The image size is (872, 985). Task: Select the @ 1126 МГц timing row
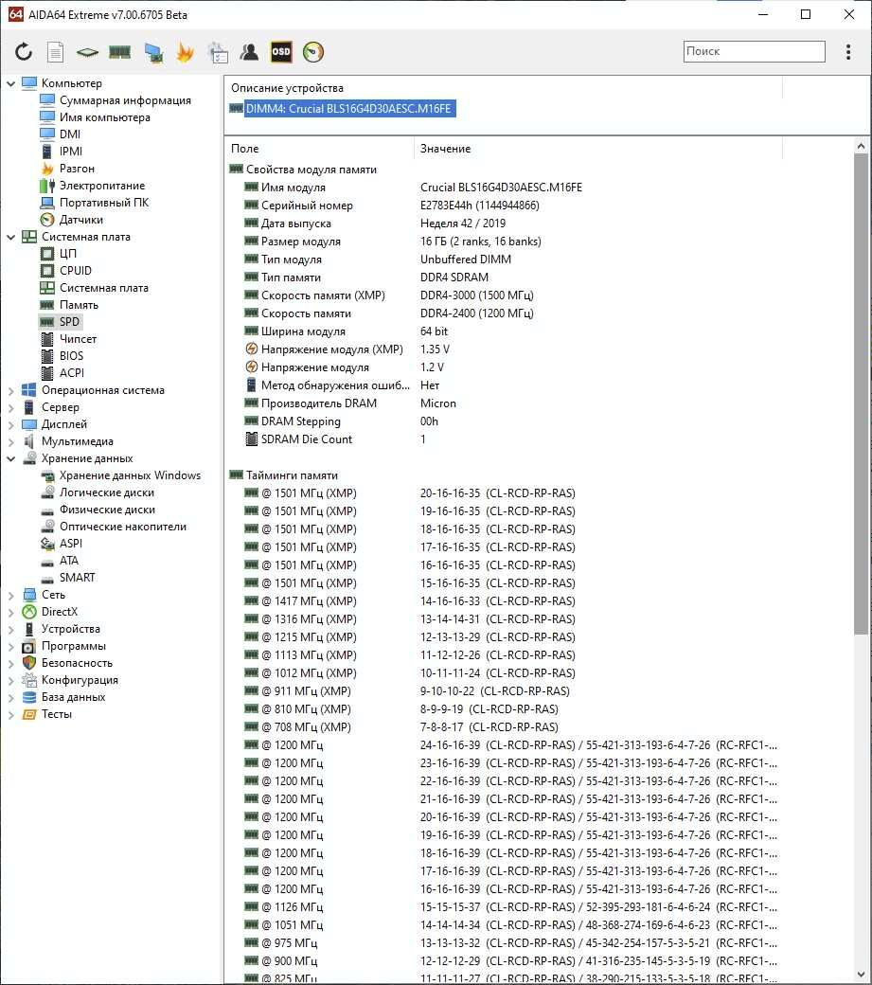coord(504,907)
